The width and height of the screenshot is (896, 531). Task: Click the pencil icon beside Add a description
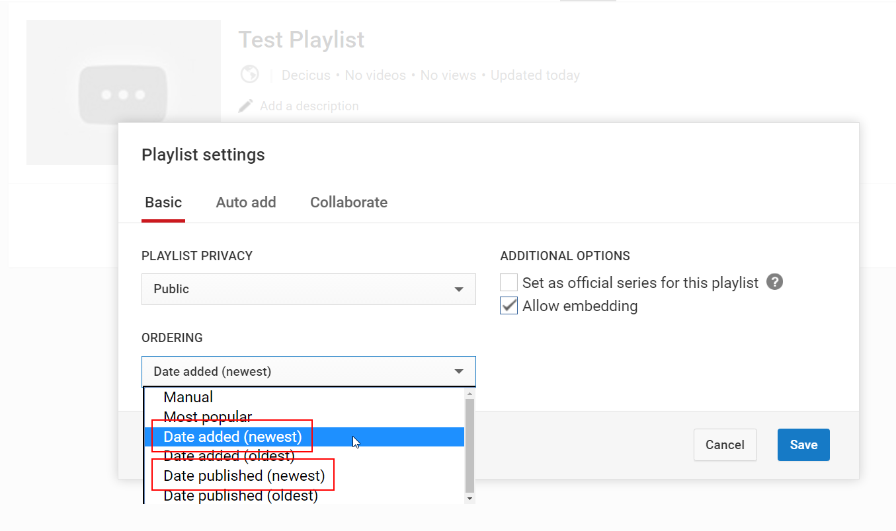click(x=246, y=106)
